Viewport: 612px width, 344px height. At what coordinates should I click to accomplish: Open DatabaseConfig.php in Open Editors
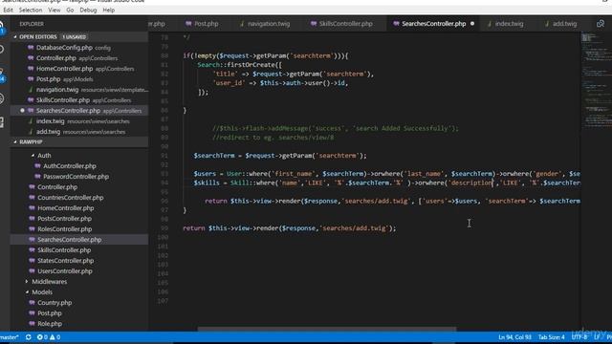click(x=78, y=48)
